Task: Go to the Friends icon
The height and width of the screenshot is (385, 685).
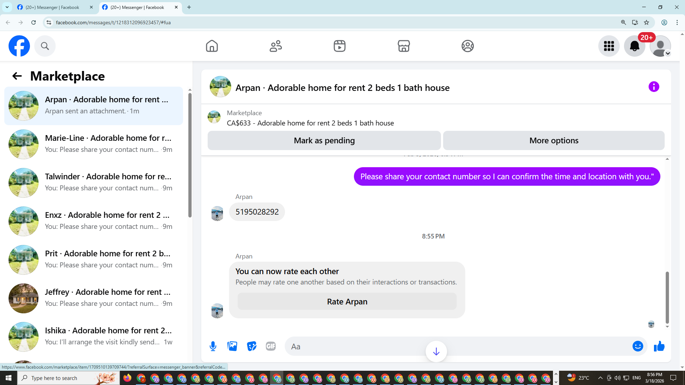Action: point(275,46)
